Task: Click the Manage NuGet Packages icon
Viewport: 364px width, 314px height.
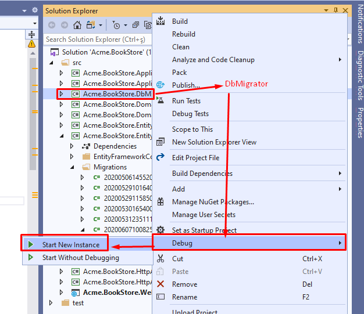Action: point(160,202)
